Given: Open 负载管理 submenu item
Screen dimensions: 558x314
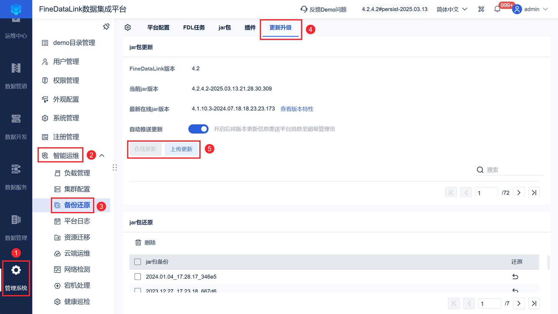Looking at the screenshot, I should [x=77, y=173].
